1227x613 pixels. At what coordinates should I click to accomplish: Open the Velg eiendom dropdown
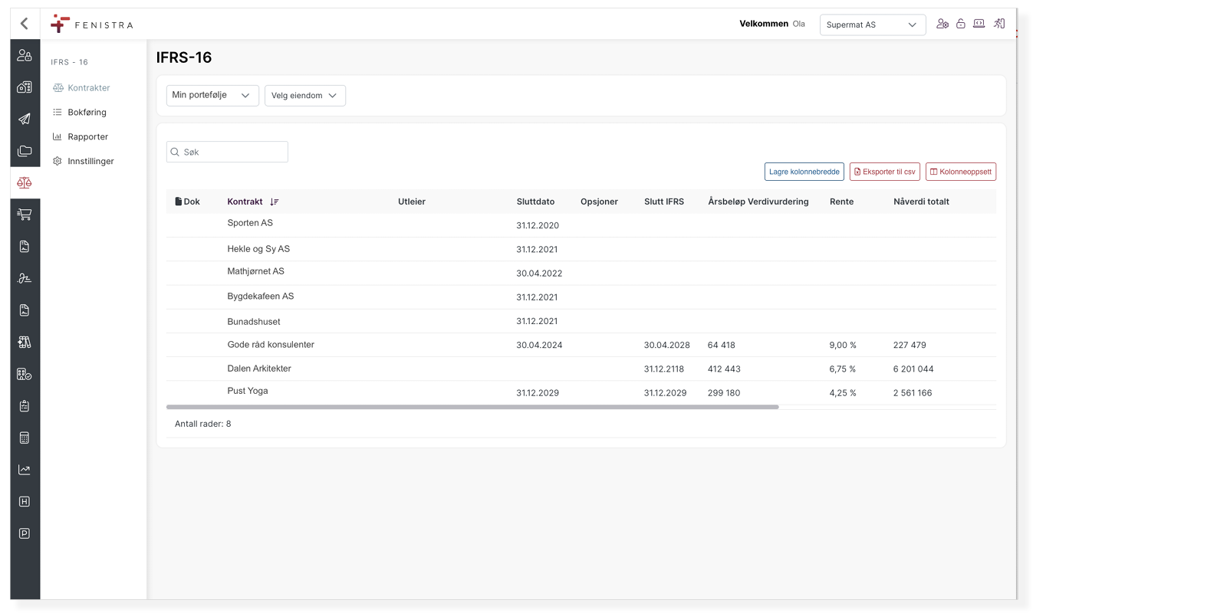click(305, 95)
